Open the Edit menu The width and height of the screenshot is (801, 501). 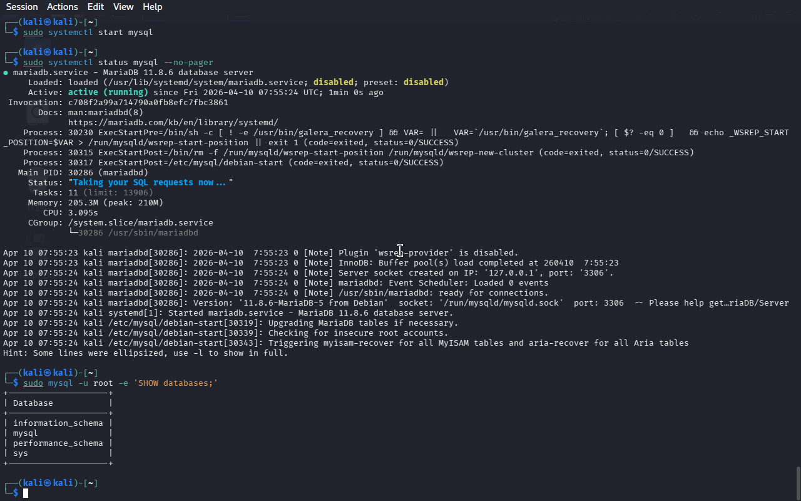coord(96,7)
